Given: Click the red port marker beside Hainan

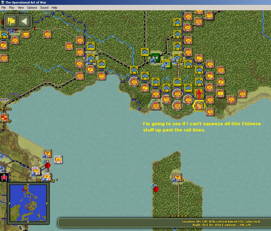Looking at the screenshot, I should tap(156, 189).
